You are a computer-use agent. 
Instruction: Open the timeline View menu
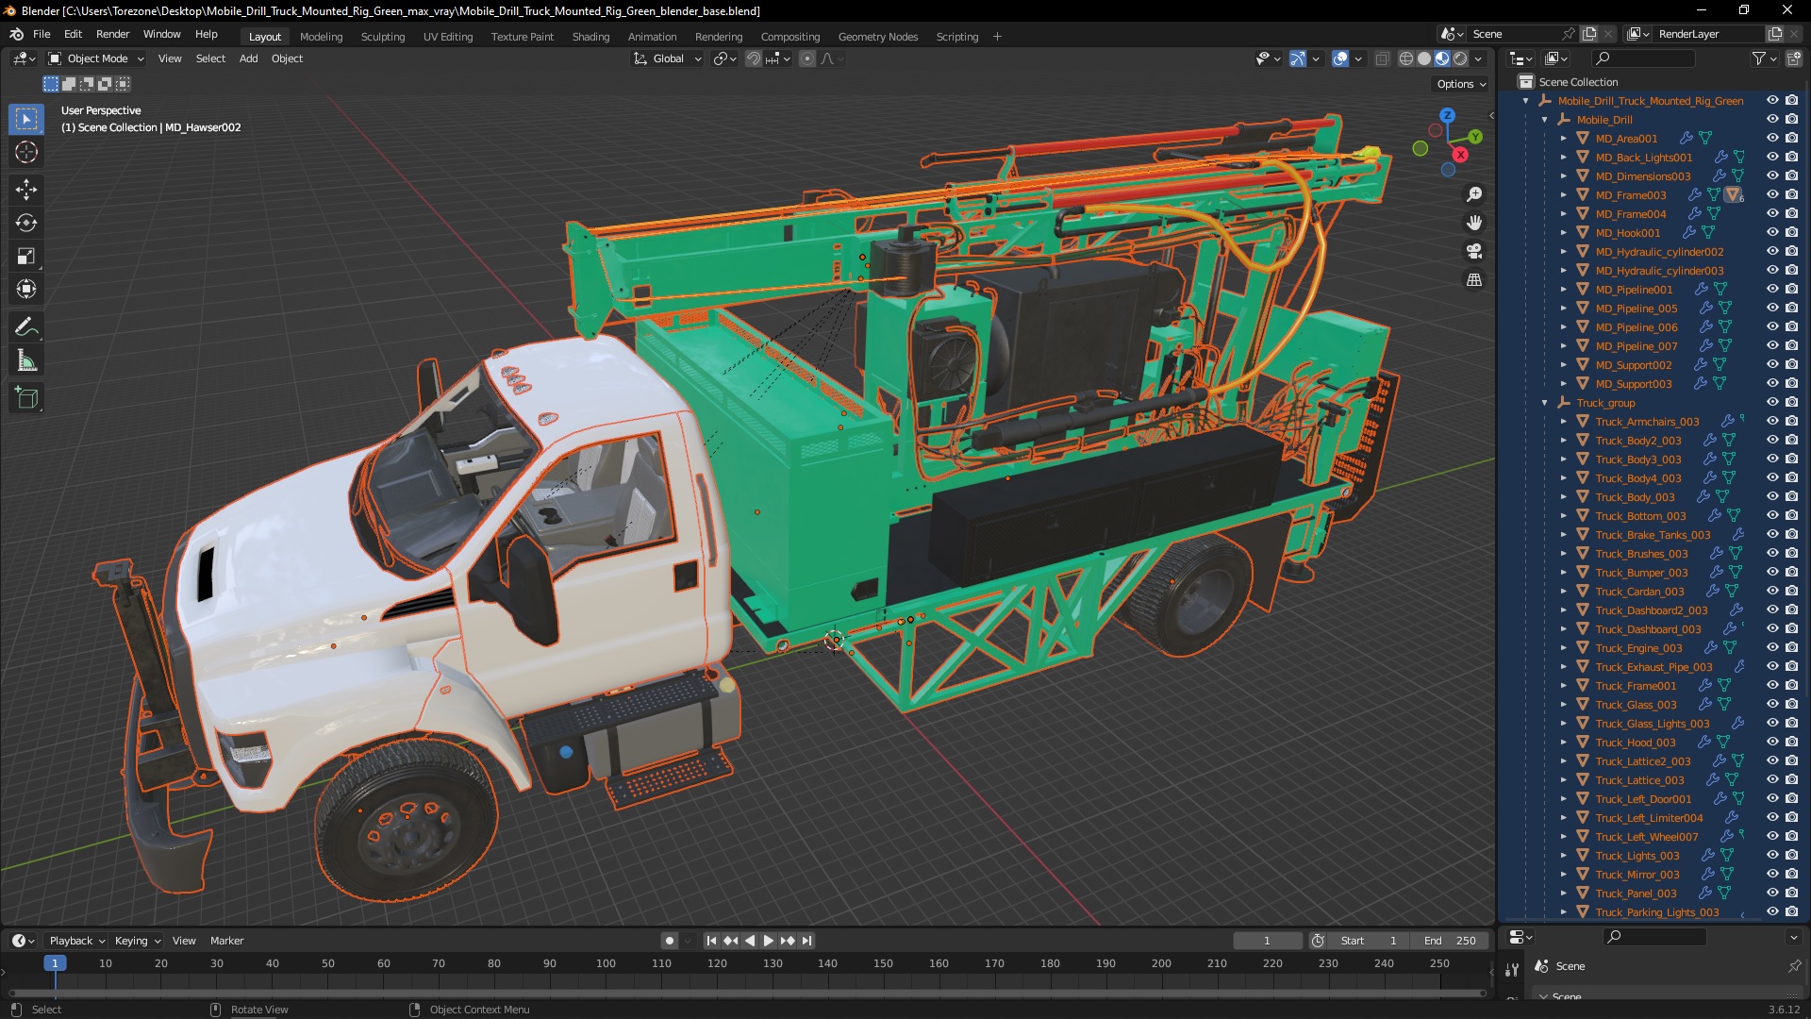coord(184,941)
